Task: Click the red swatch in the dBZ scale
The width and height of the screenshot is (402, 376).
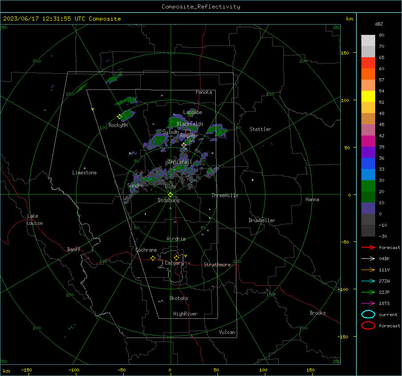Action: [368, 63]
